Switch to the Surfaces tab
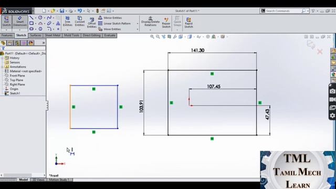This screenshot has width=336, height=189. click(x=35, y=35)
